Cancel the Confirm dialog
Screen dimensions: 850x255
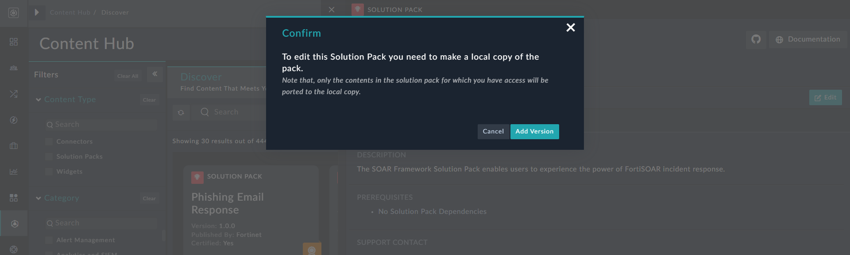click(x=493, y=132)
